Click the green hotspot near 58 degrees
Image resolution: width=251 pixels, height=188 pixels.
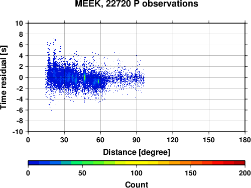click(98, 81)
